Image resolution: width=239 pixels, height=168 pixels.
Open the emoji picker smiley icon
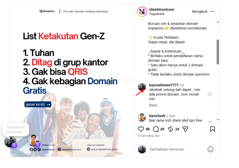(x=210, y=149)
